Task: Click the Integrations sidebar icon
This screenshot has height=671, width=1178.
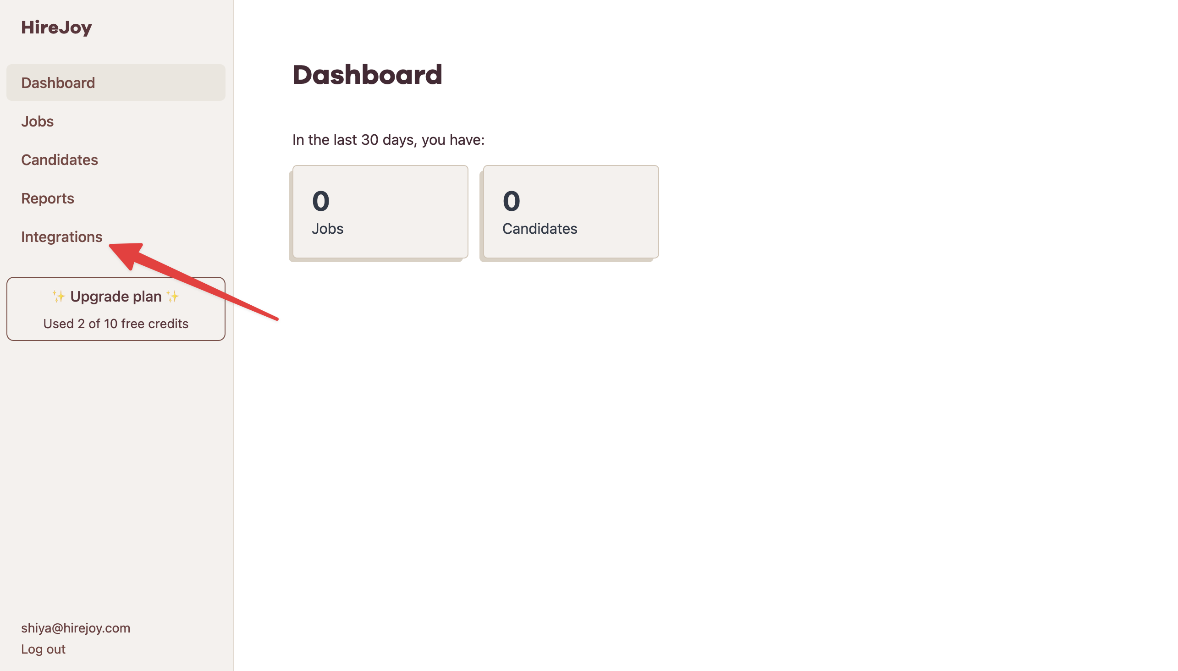Action: coord(61,236)
